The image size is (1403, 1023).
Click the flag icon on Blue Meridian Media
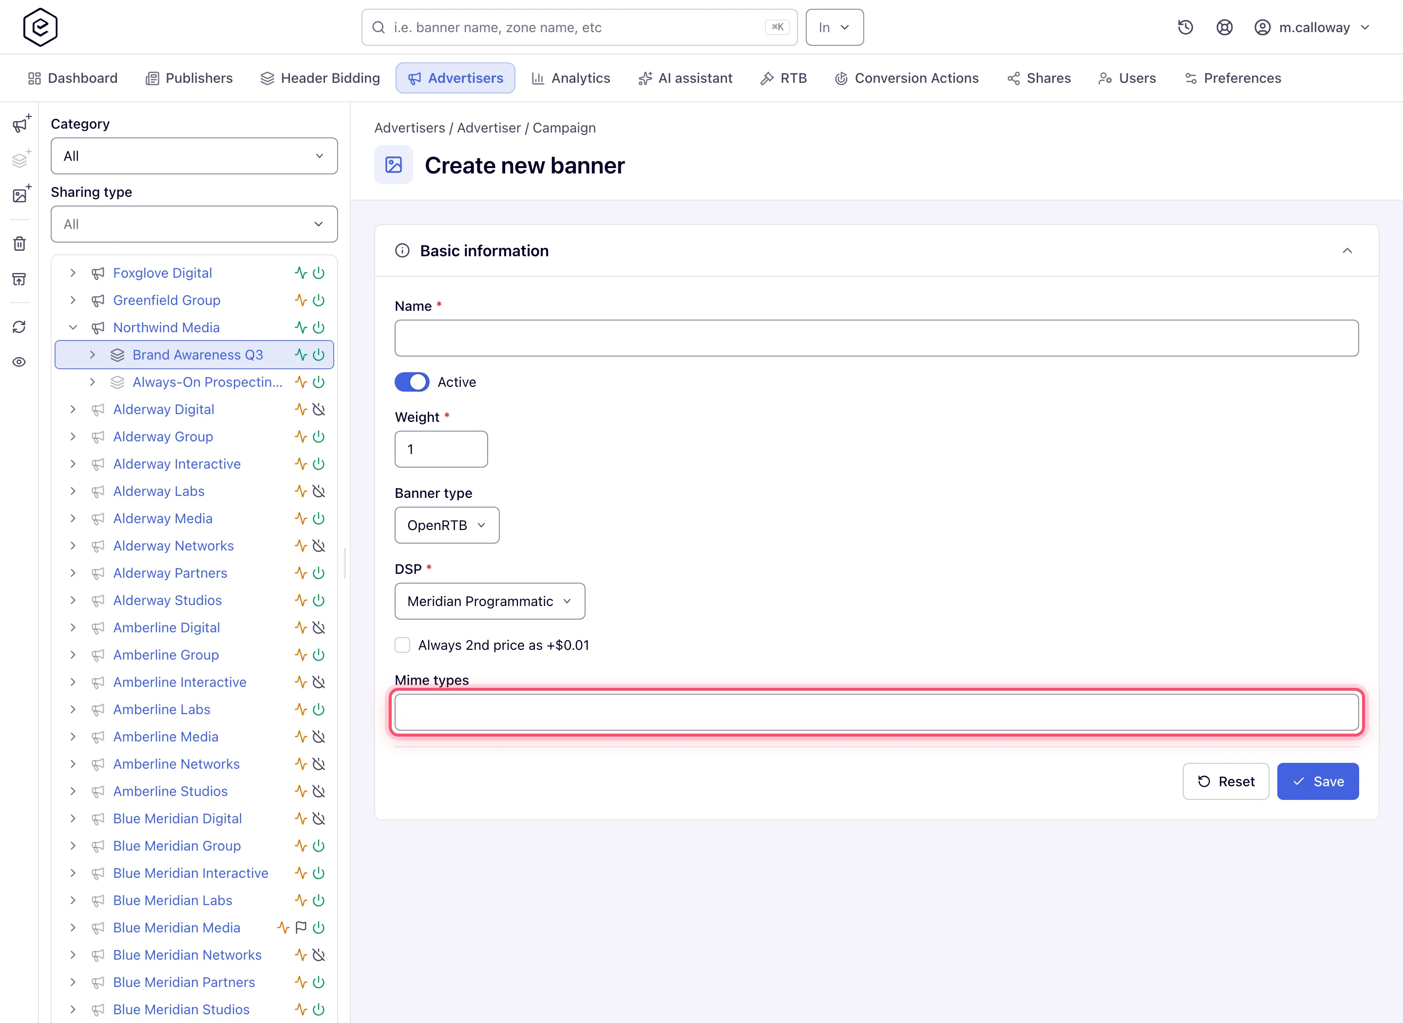(301, 928)
